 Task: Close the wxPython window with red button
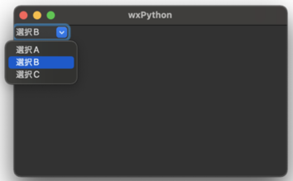point(24,15)
